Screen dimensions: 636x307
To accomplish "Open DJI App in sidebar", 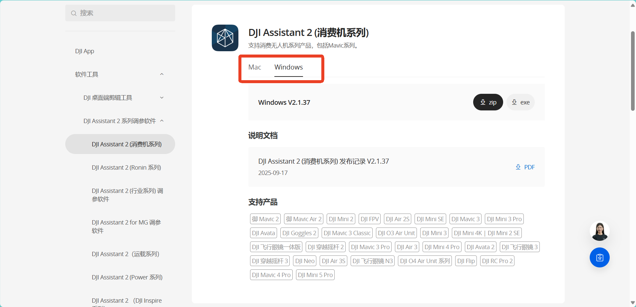I will tap(85, 51).
